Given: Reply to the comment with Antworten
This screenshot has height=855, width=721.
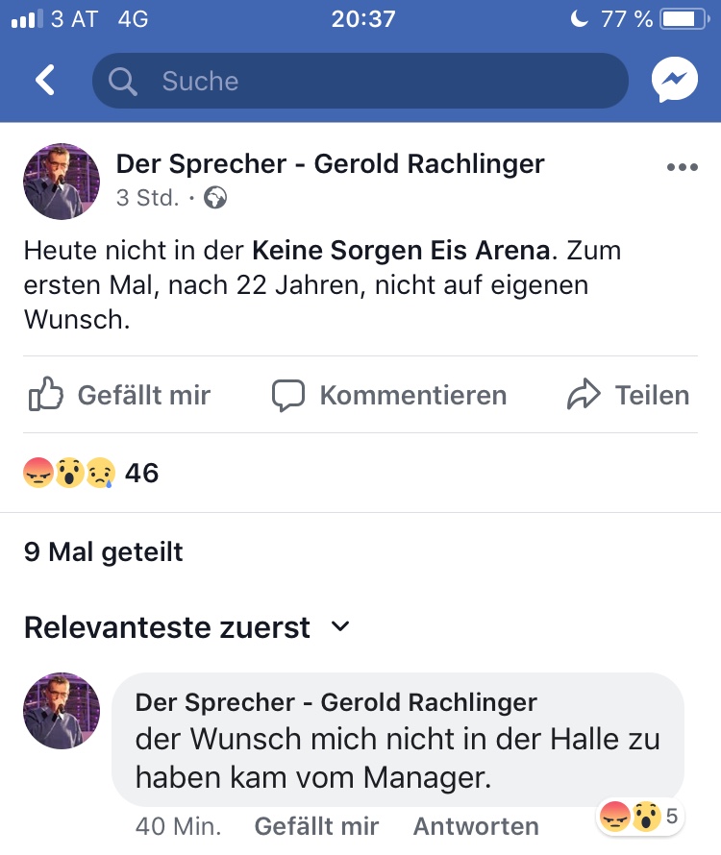Looking at the screenshot, I should [476, 826].
